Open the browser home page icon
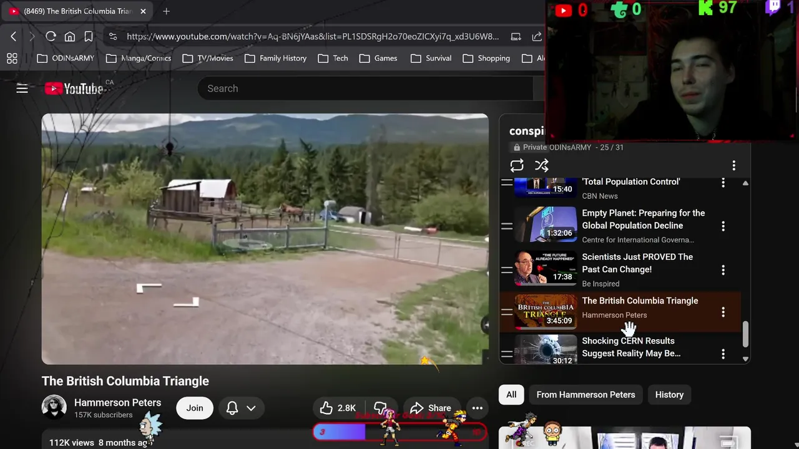799x449 pixels. coord(70,37)
